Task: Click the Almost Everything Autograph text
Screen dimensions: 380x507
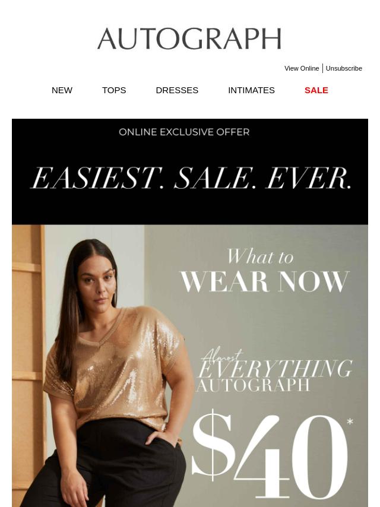Action: tap(275, 370)
